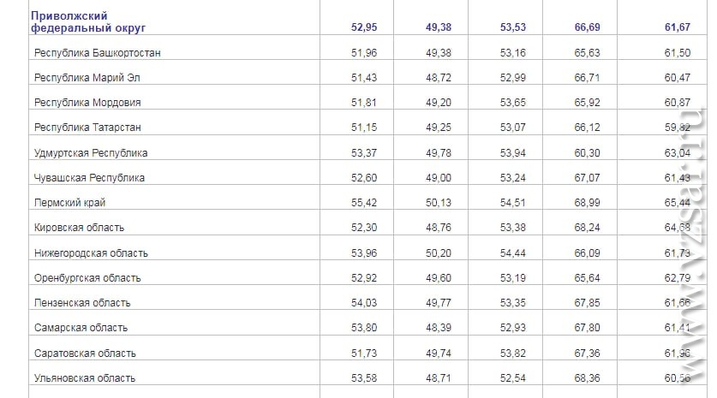Screen dimensions: 717x398
Task: Click the Самарская область region name
Action: coord(81,328)
